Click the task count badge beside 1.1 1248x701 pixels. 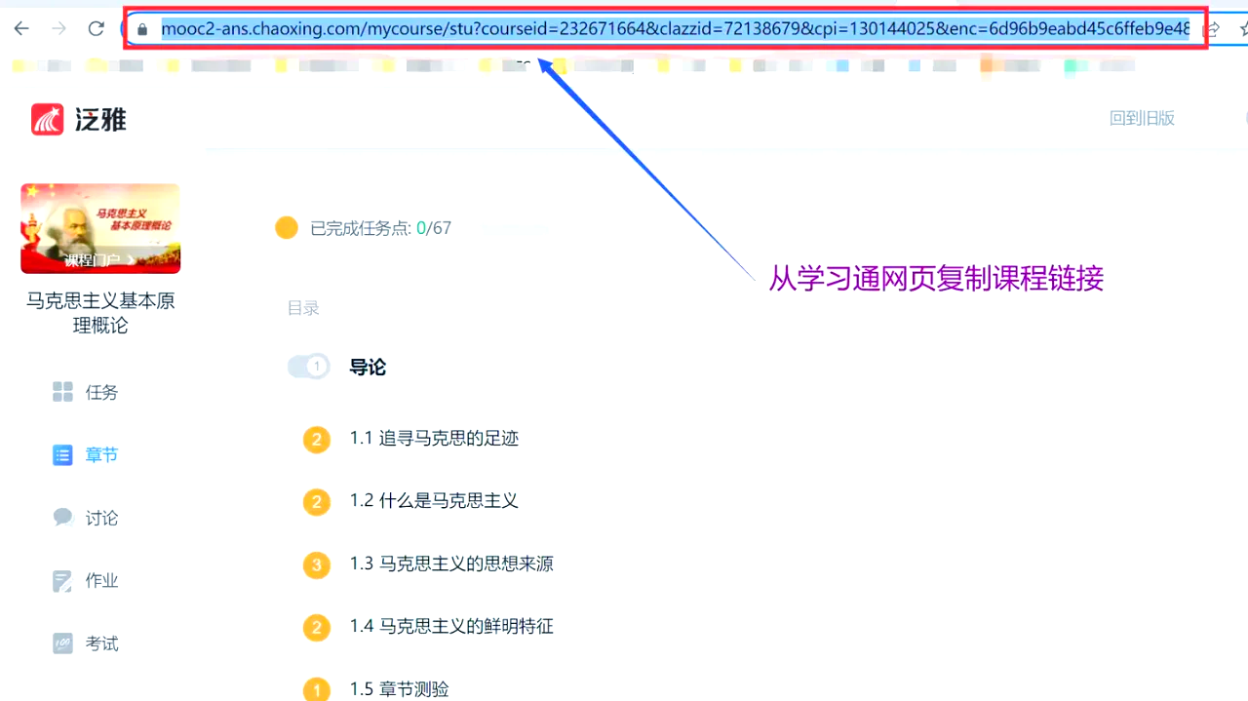click(316, 440)
